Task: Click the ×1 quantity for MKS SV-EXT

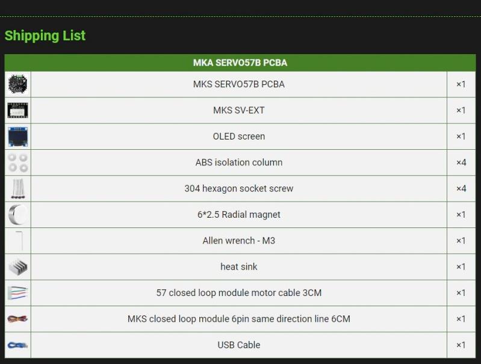Action: tap(461, 110)
